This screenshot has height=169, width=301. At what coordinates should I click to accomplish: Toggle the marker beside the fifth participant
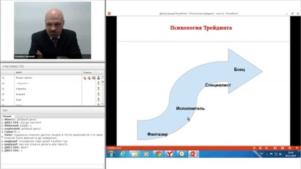(3, 100)
